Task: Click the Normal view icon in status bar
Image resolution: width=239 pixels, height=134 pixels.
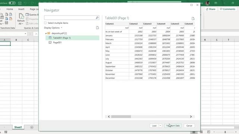Action: [x=194, y=132]
